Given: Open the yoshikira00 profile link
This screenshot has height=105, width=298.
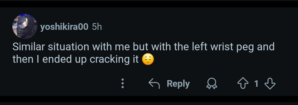Looking at the screenshot, I should pyautogui.click(x=64, y=27).
